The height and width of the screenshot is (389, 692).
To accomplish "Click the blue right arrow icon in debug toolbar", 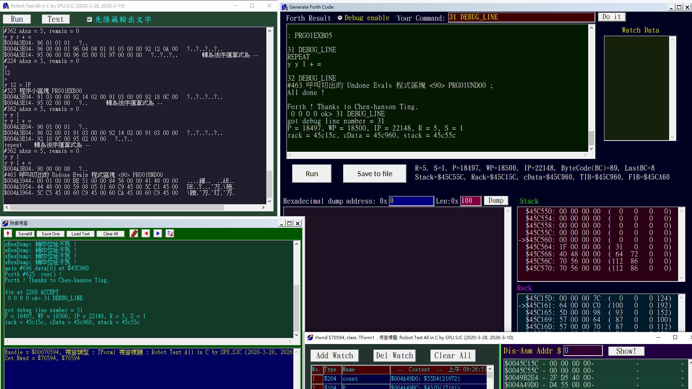I will click(158, 233).
